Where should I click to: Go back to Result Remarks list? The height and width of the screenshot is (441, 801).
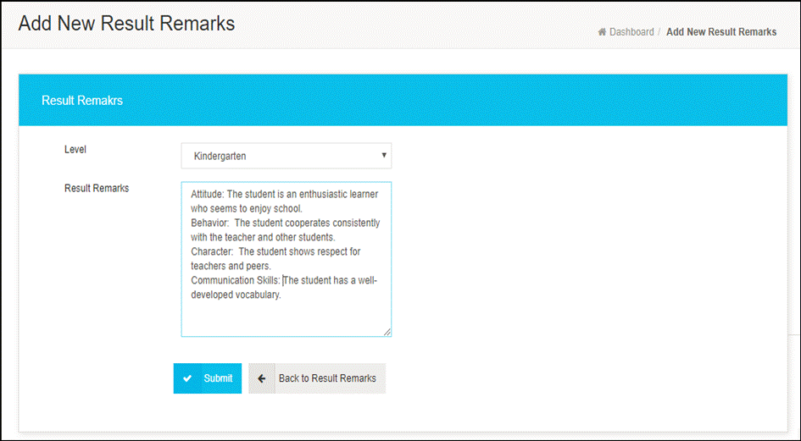317,378
